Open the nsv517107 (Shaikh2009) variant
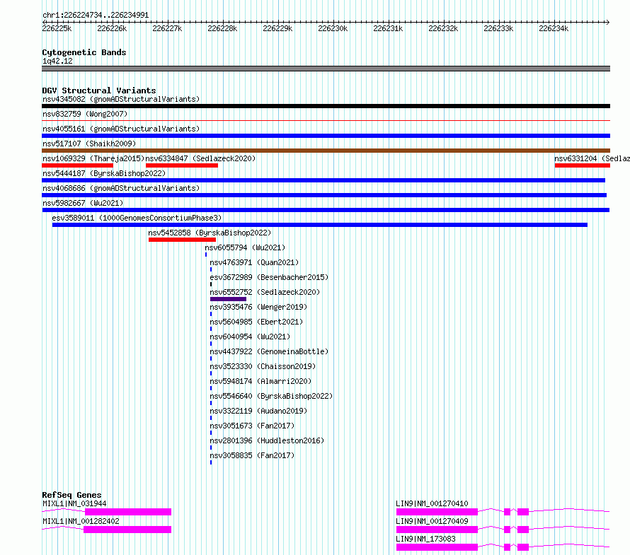This screenshot has height=555, width=630. click(x=89, y=144)
